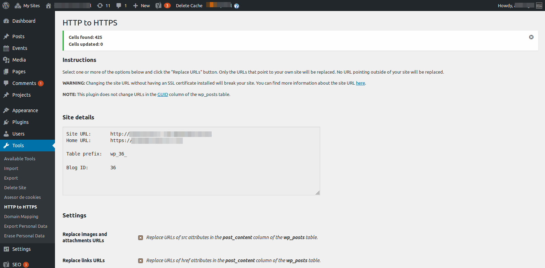Image resolution: width=545 pixels, height=268 pixels.
Task: Click the WordPress logo in admin bar
Action: 6,6
